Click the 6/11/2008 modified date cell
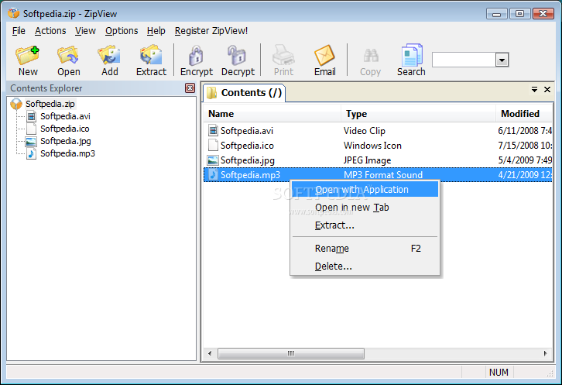 (x=525, y=131)
